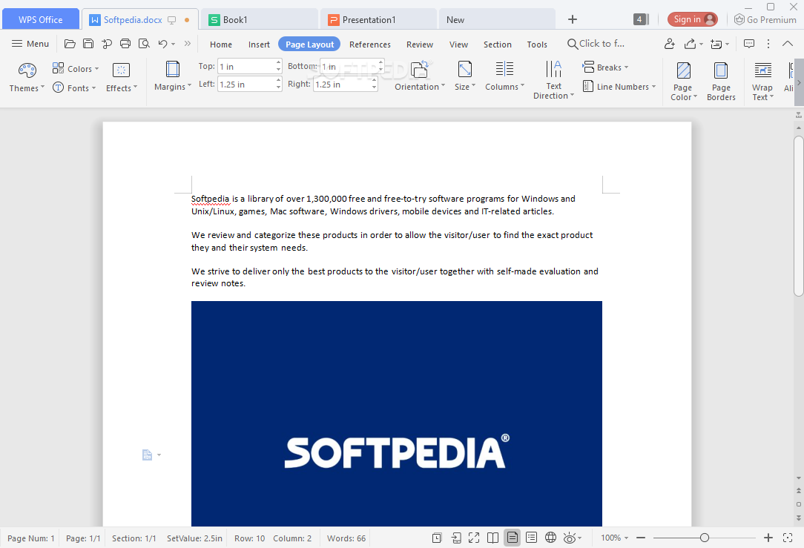The image size is (804, 548).
Task: Open the Wrap Text options
Action: (762, 81)
